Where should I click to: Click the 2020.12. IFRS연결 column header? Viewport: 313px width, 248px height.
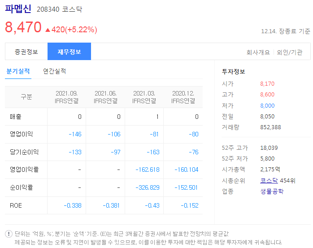pyautogui.click(x=183, y=97)
